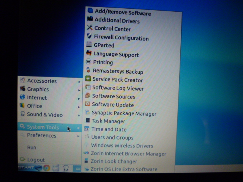Expand the Sound & Video submenu arrow
Viewport: 243px width, 182px height.
tap(79, 115)
